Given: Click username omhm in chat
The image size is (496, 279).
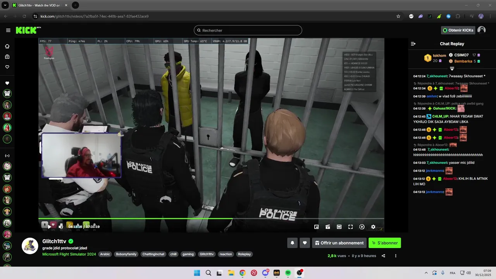Looking at the screenshot, I should coord(432,96).
